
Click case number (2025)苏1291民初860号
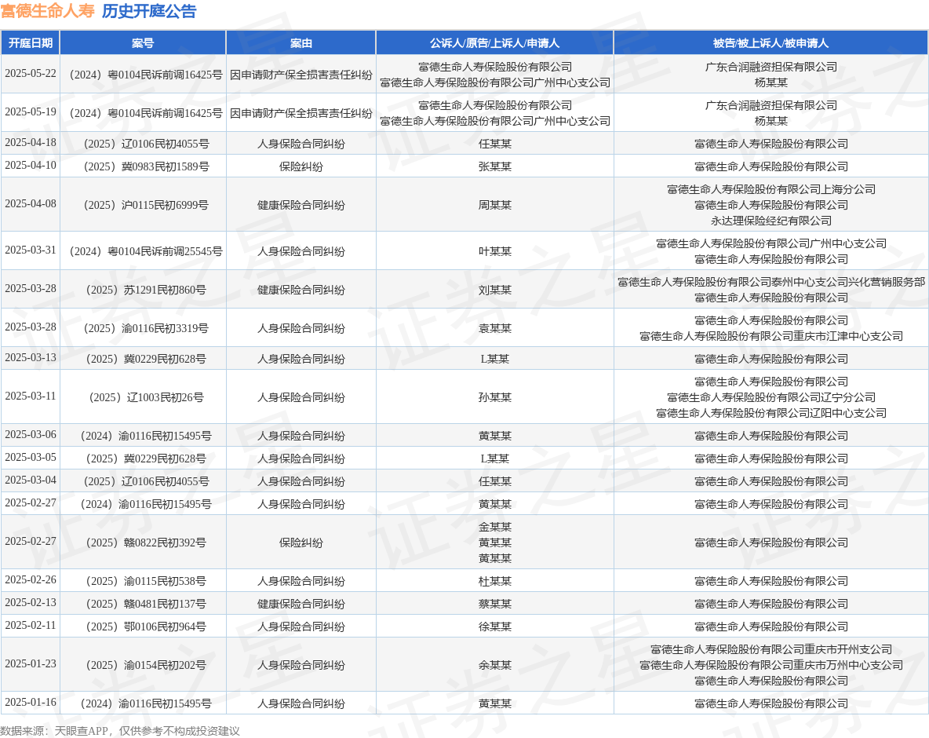click(x=144, y=290)
